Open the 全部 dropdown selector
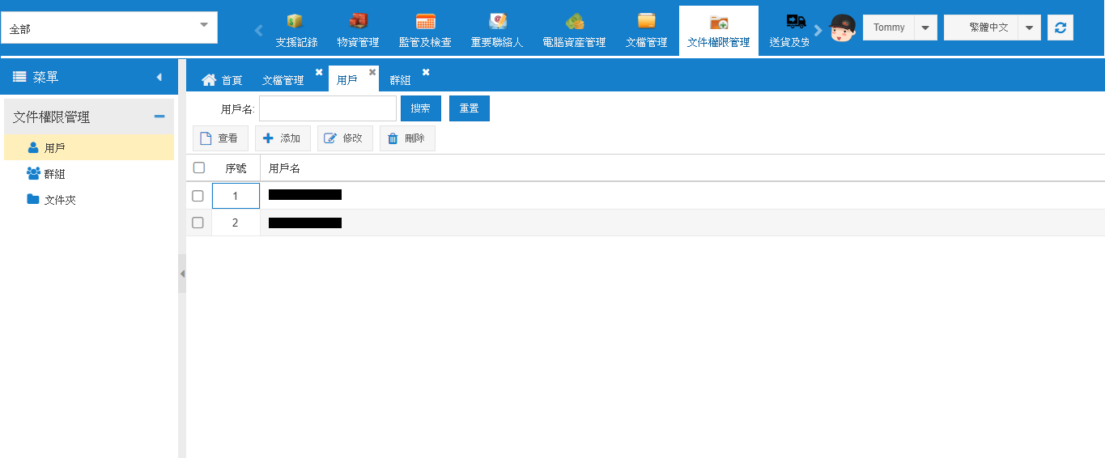 coord(109,28)
